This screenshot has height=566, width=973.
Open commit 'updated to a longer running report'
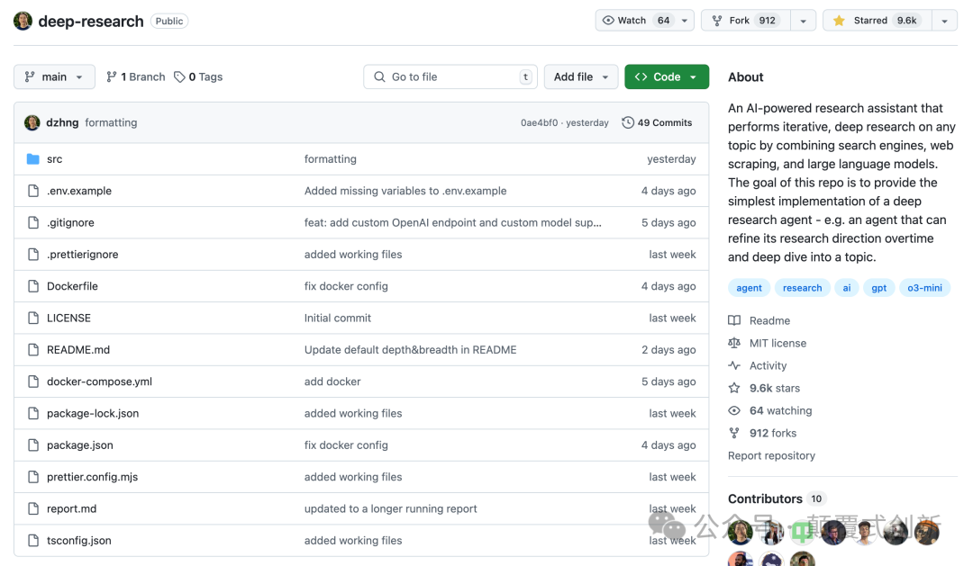390,509
